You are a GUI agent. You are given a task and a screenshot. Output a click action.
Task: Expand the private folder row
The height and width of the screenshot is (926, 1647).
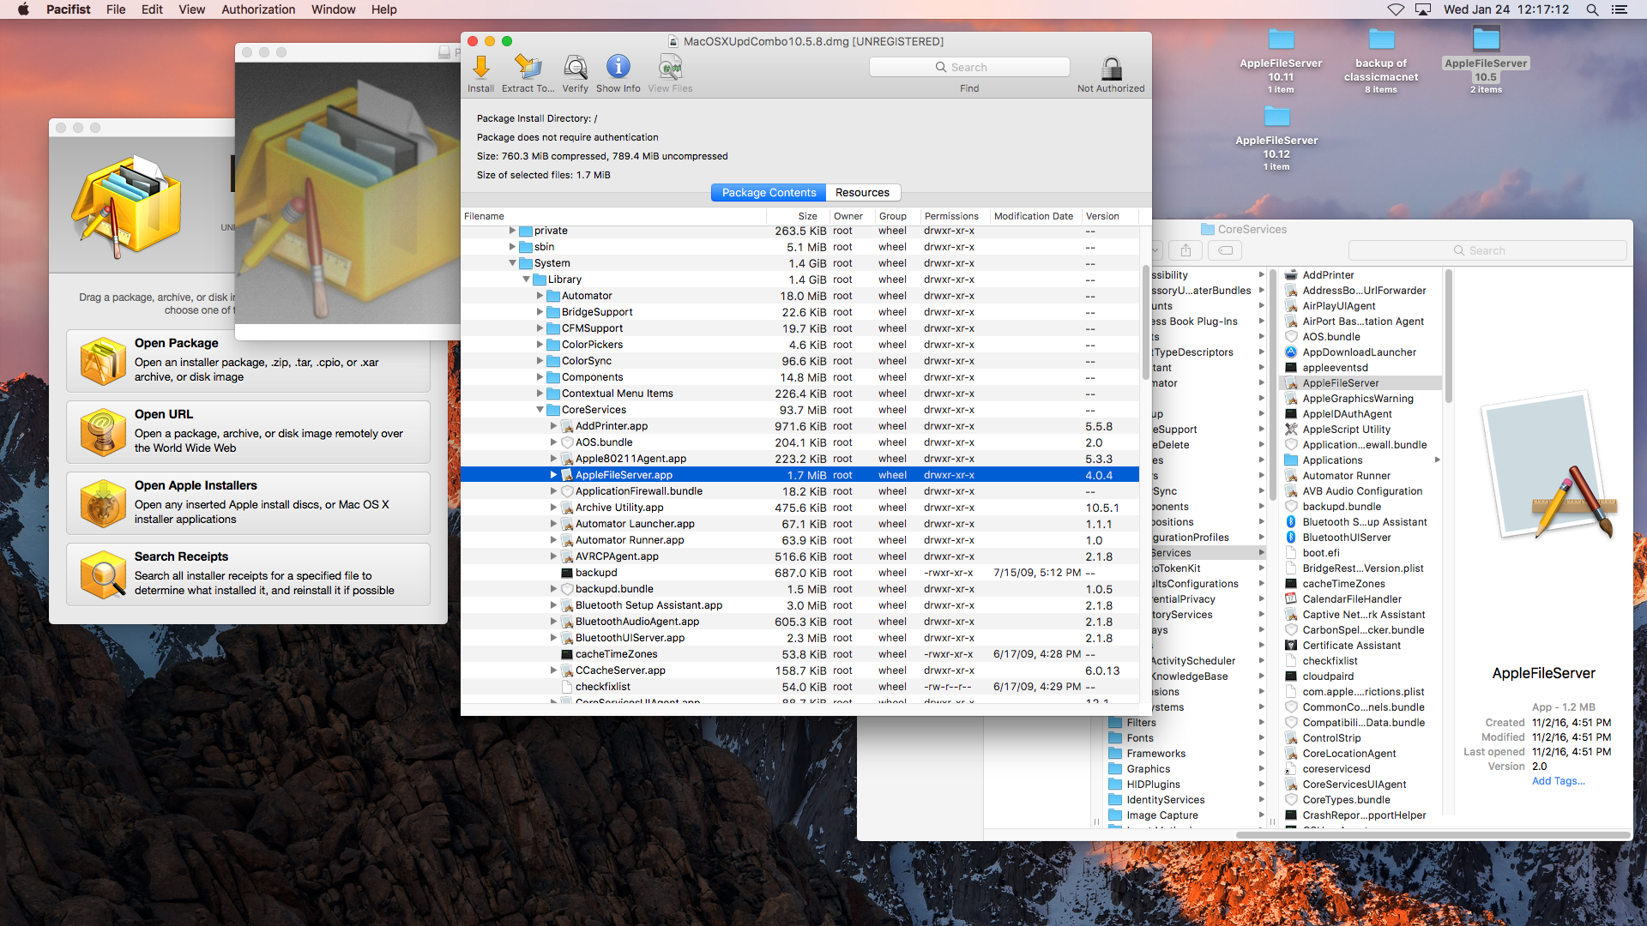coord(512,231)
